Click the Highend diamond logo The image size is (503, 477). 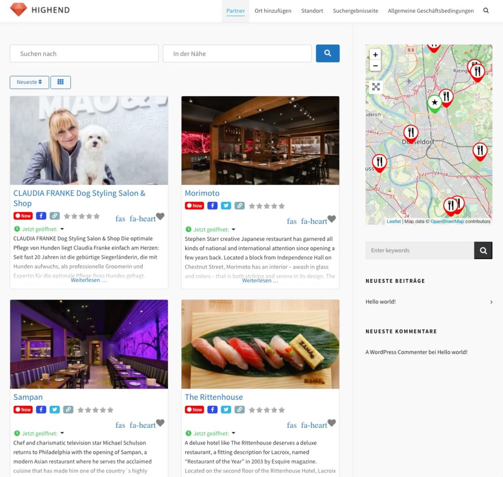18,10
